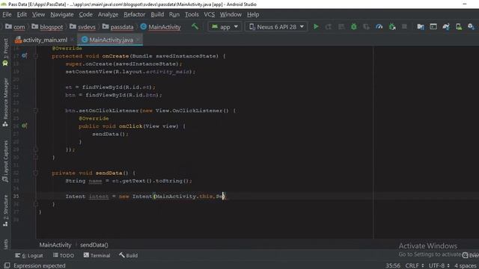Change the CRLF line separator setting

click(x=414, y=266)
